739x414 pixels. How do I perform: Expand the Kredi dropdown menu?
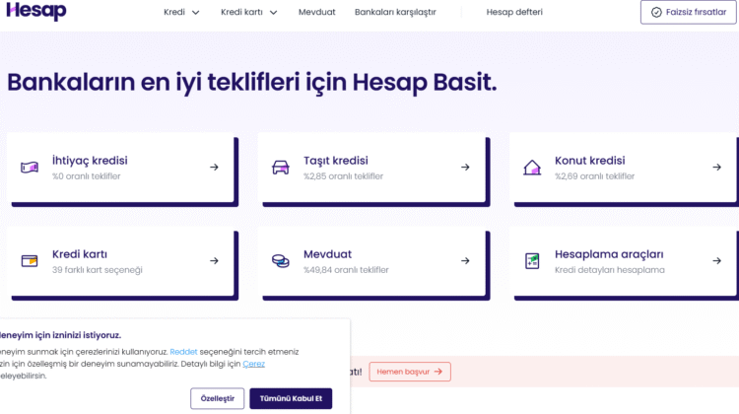[181, 13]
